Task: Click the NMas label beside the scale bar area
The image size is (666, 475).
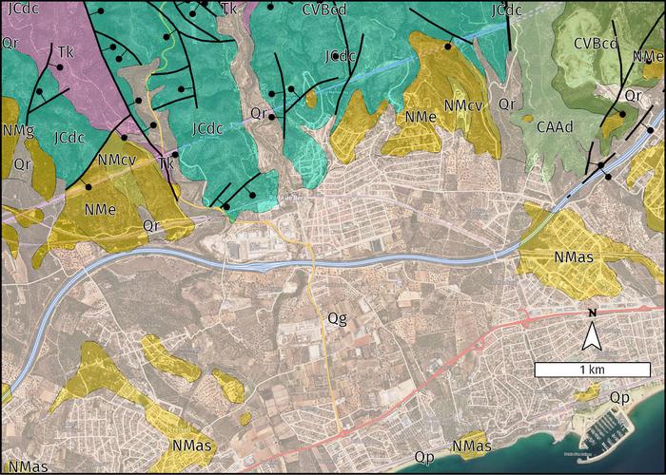Action: pos(574,257)
